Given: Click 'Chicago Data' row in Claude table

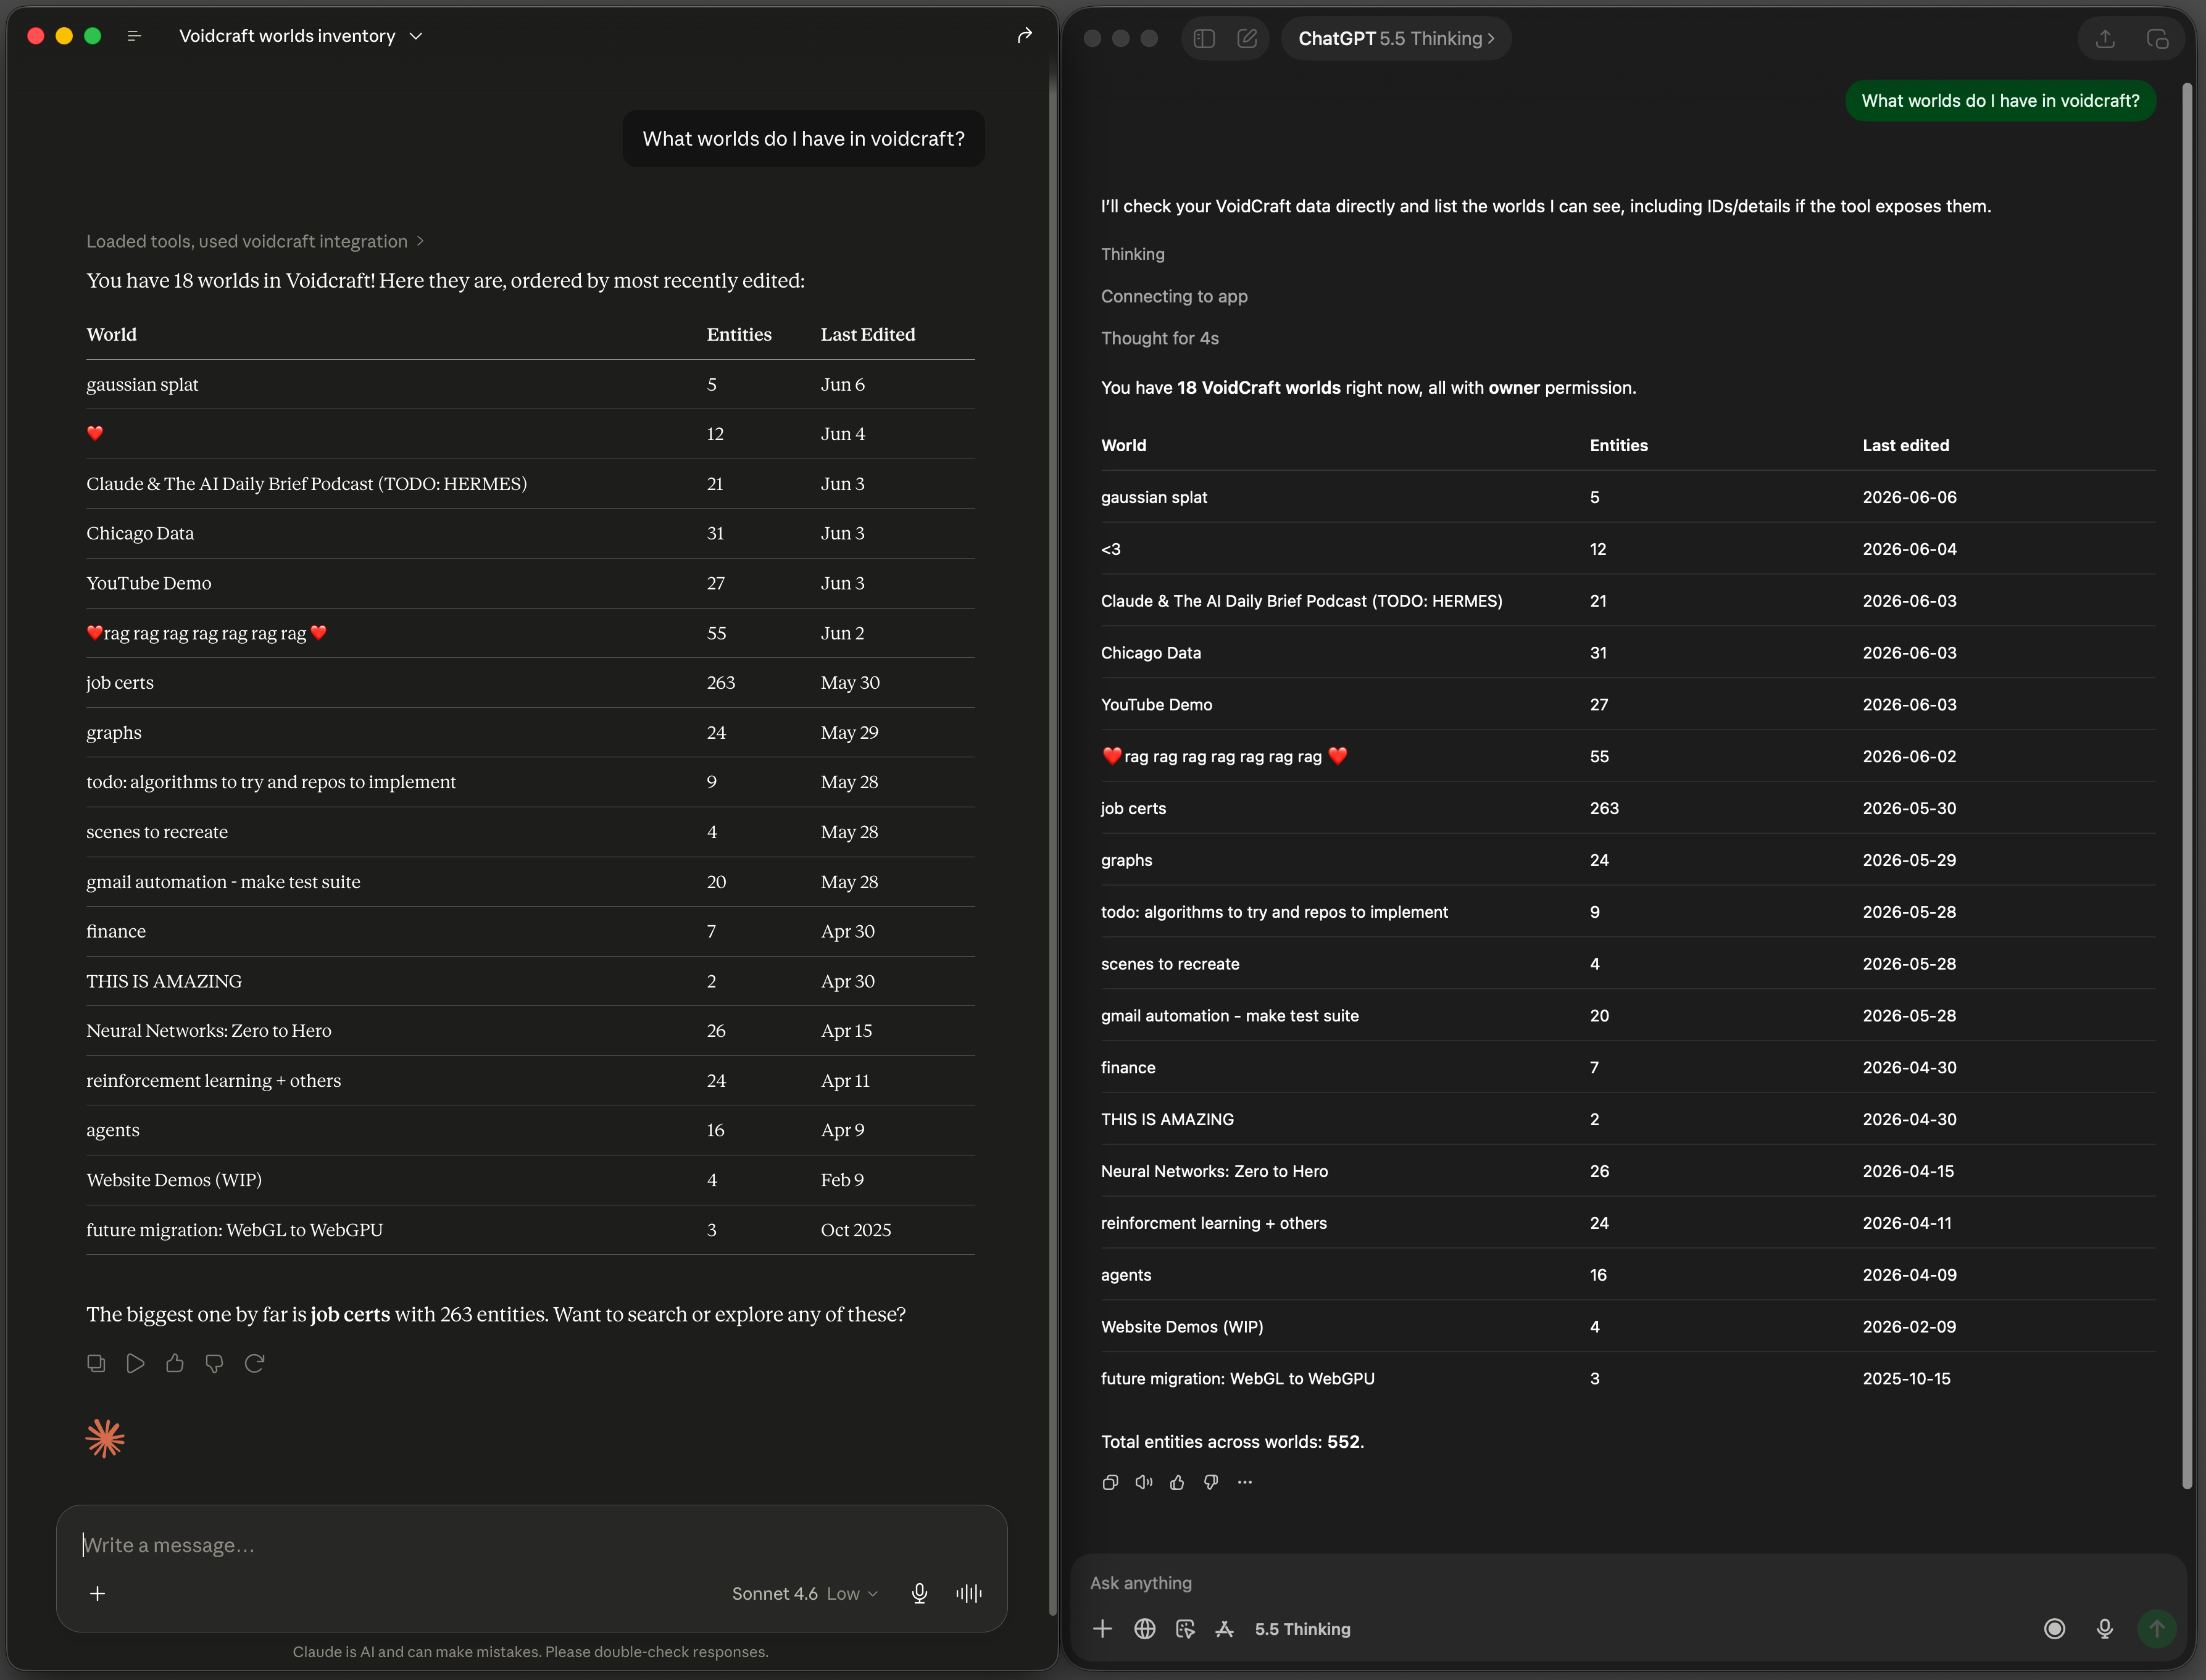Looking at the screenshot, I should [x=530, y=533].
